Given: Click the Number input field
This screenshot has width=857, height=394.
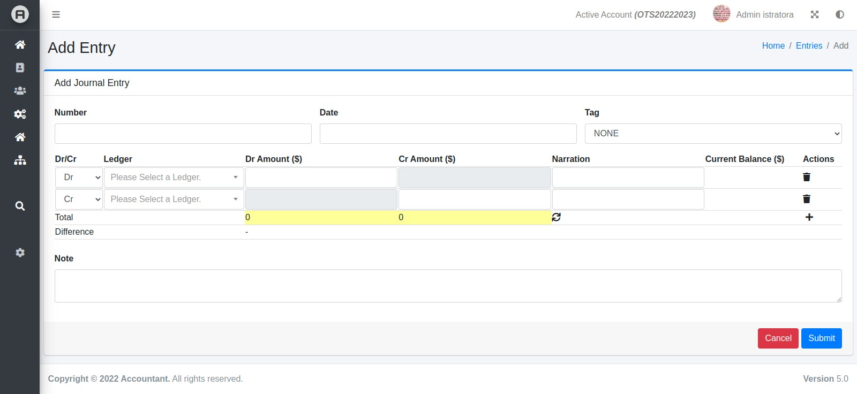Looking at the screenshot, I should [x=183, y=134].
